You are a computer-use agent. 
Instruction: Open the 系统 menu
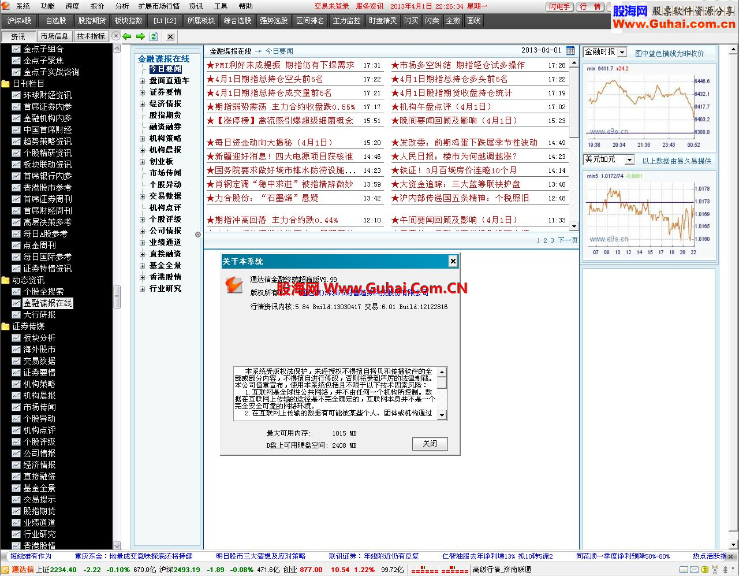(23, 6)
